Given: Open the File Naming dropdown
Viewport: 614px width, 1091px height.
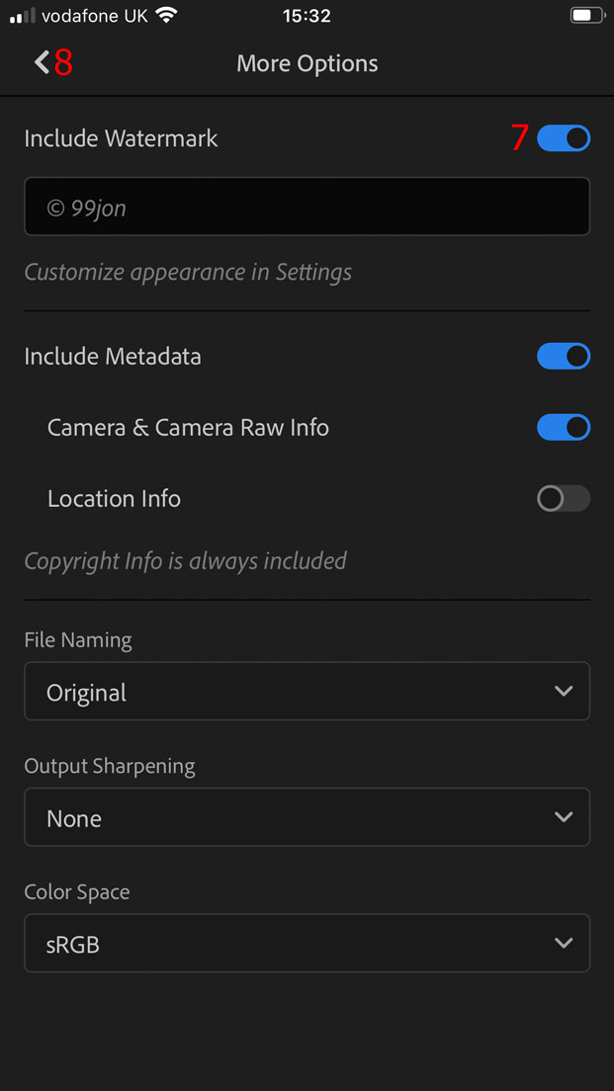Looking at the screenshot, I should (307, 692).
